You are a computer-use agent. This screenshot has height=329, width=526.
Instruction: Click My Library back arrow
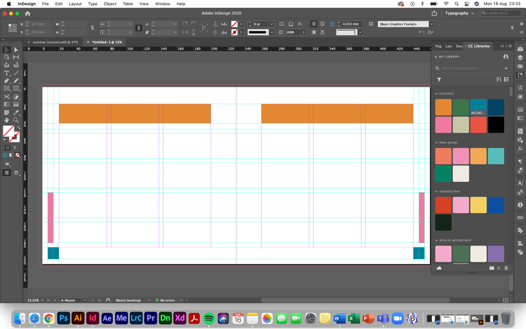436,57
